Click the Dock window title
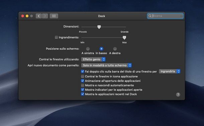 101,16
